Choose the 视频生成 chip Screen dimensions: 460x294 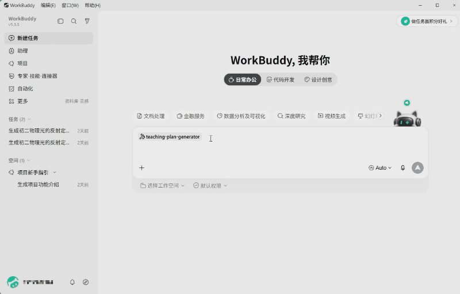coord(332,116)
